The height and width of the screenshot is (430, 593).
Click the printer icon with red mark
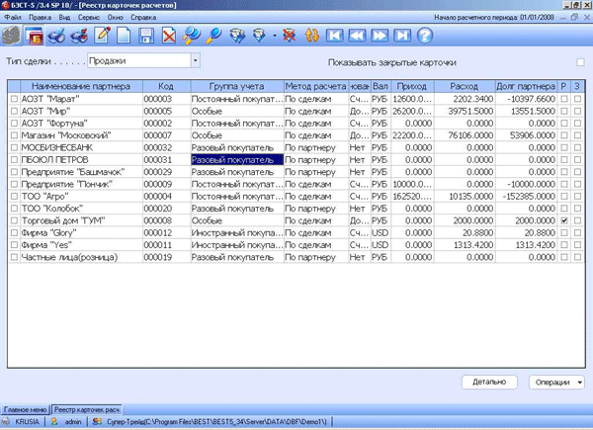point(79,36)
